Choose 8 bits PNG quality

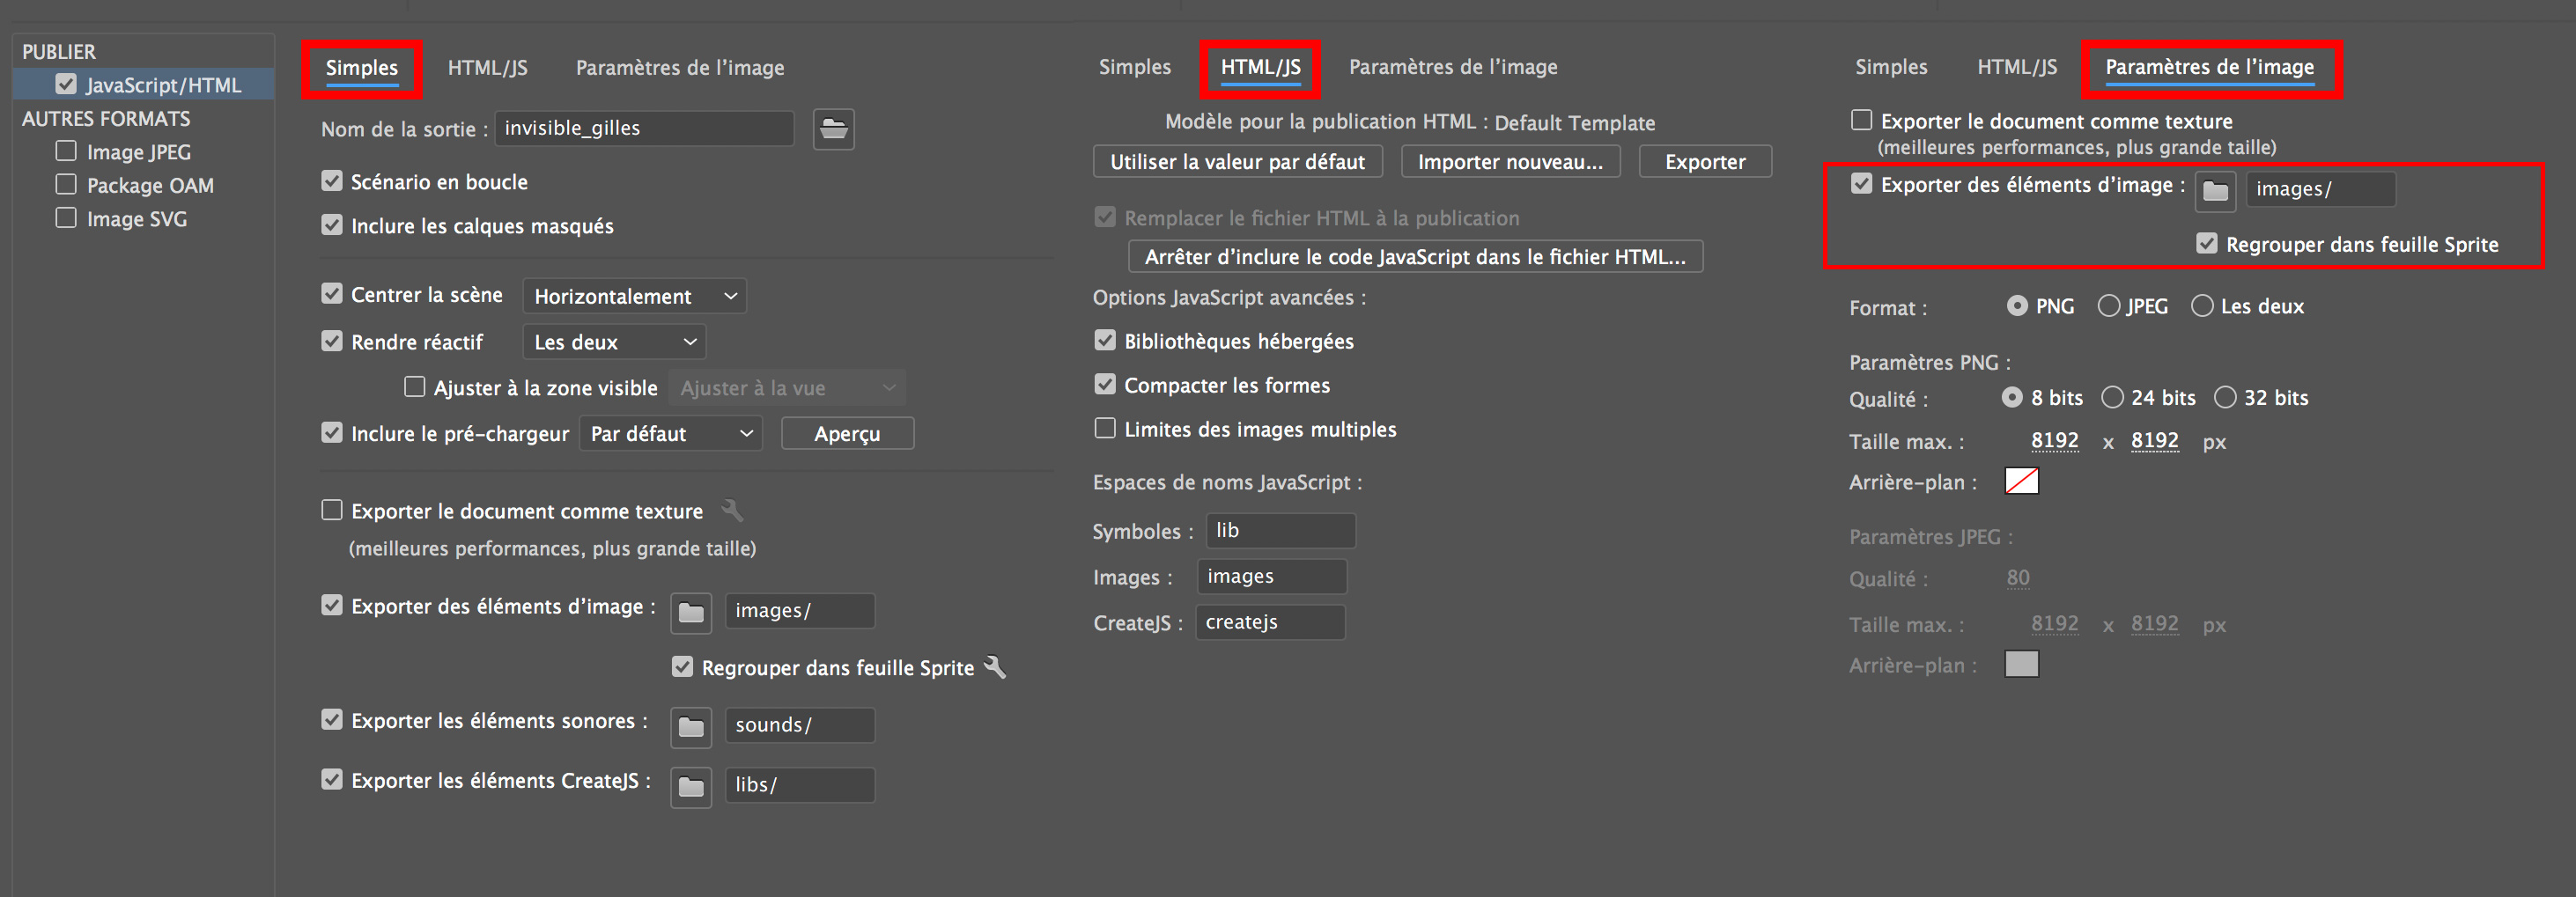point(2012,397)
